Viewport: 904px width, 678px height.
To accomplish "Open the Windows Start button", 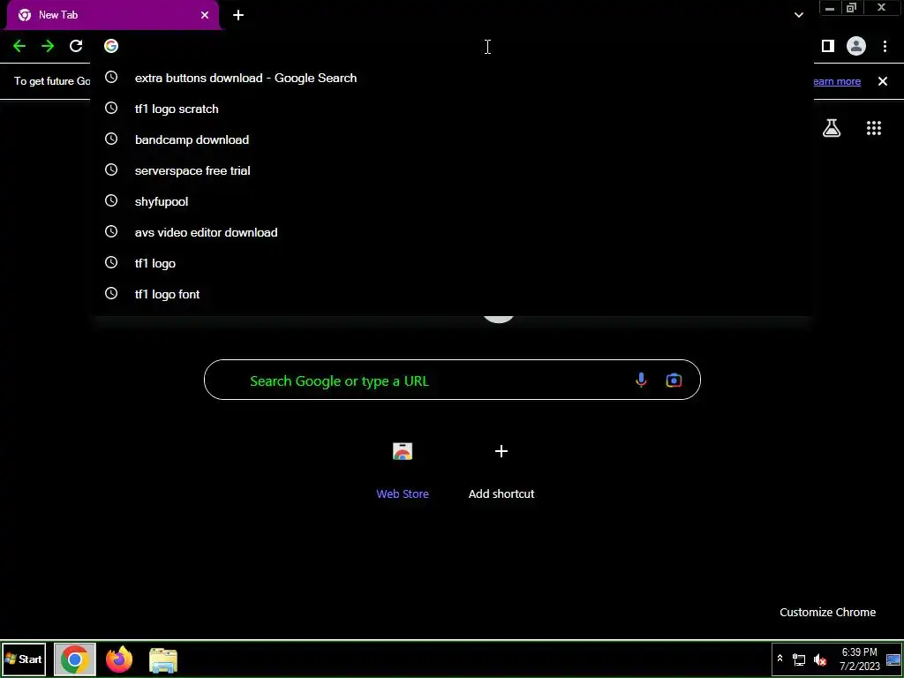I will 24,659.
